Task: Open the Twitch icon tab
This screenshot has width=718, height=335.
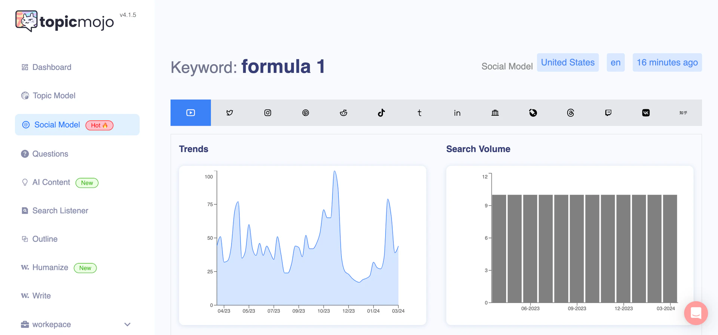Action: pyautogui.click(x=608, y=113)
